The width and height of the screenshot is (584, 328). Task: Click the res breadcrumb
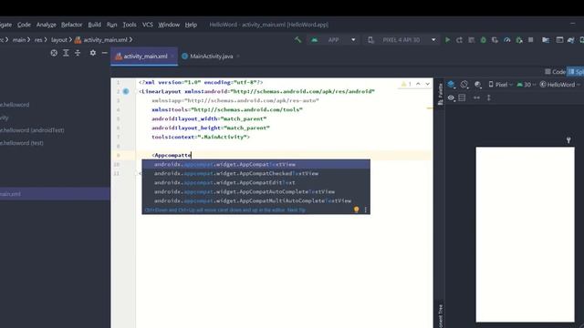pyautogui.click(x=38, y=40)
